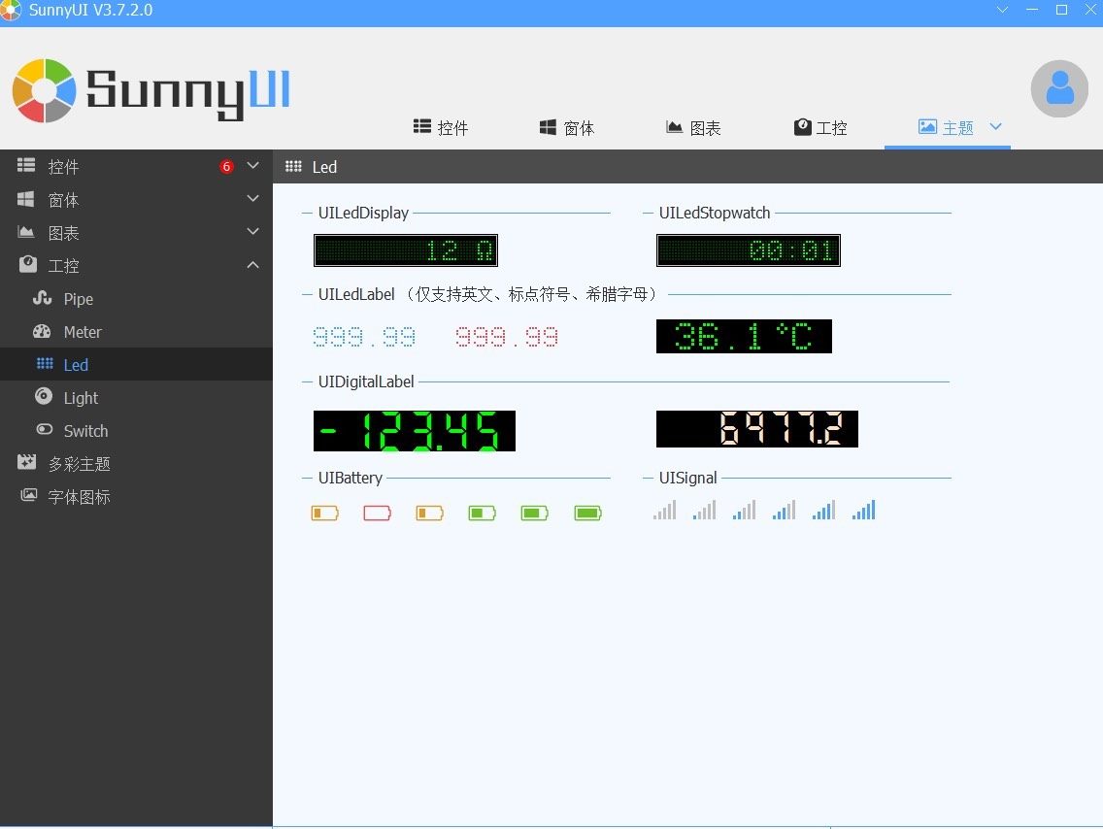Click the user avatar icon
This screenshot has width=1103, height=829.
tap(1059, 88)
